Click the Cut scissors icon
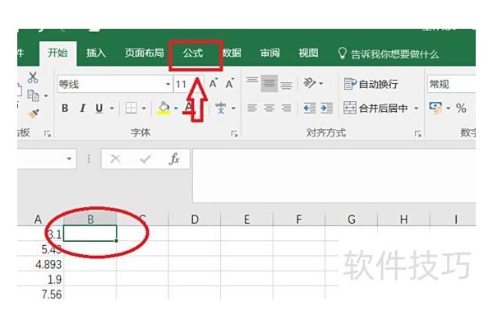Viewport: 493px width, 329px height. click(x=33, y=77)
